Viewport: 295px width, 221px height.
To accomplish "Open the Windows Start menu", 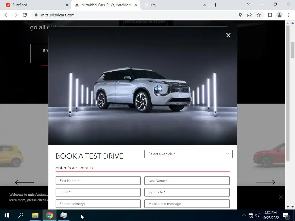I will pos(7,215).
